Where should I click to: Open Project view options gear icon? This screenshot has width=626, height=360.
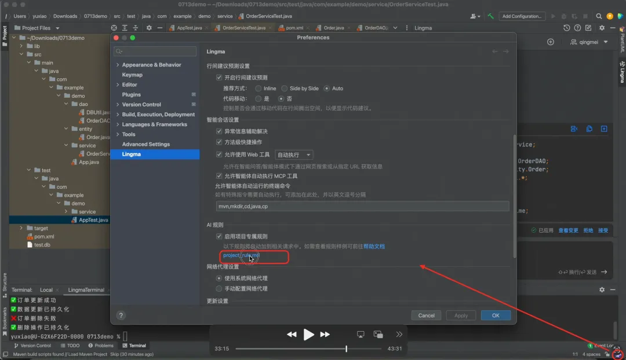[149, 28]
